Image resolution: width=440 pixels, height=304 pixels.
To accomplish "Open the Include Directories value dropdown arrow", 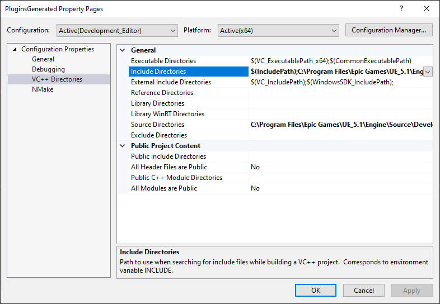I will [428, 72].
